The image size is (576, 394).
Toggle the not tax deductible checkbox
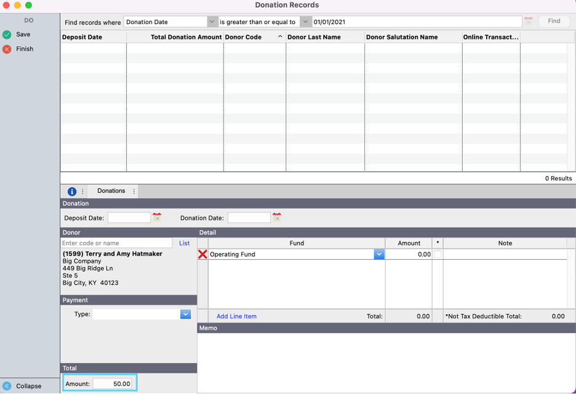pyautogui.click(x=438, y=254)
